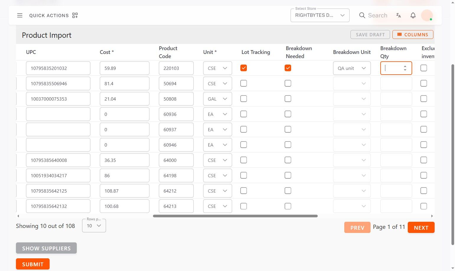455x271 pixels.
Task: Open the Select Store dropdown
Action: coord(320,15)
